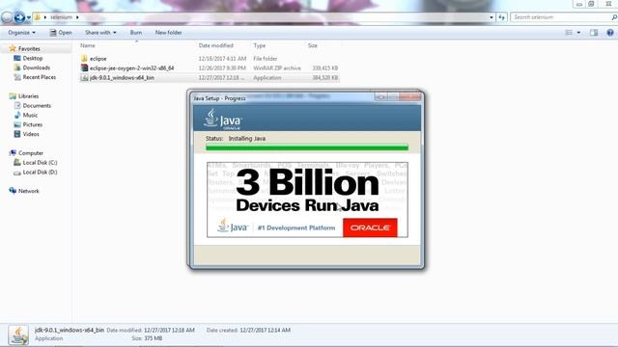Click the Libraries icon
618x347 pixels.
13,96
